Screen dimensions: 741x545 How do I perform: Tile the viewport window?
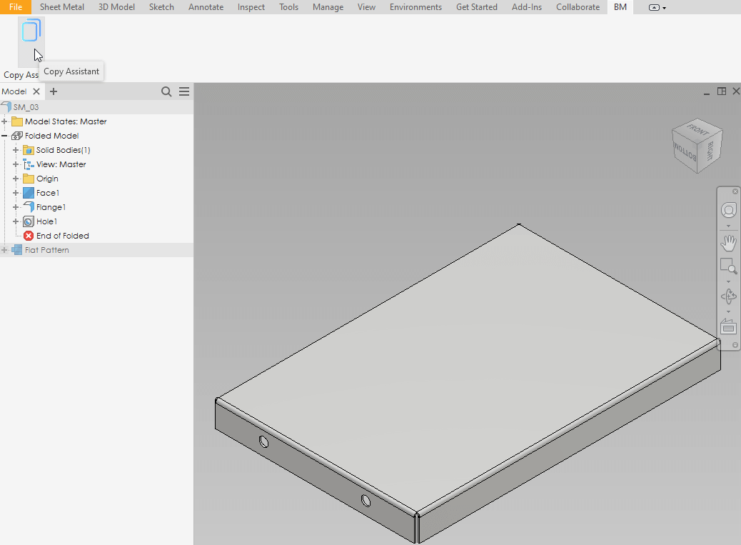coord(722,91)
